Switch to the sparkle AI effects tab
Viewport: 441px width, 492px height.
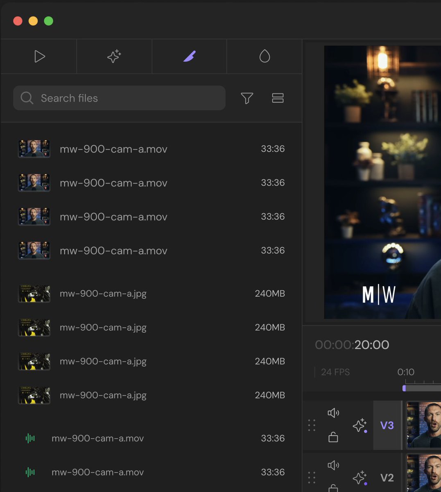(x=114, y=57)
